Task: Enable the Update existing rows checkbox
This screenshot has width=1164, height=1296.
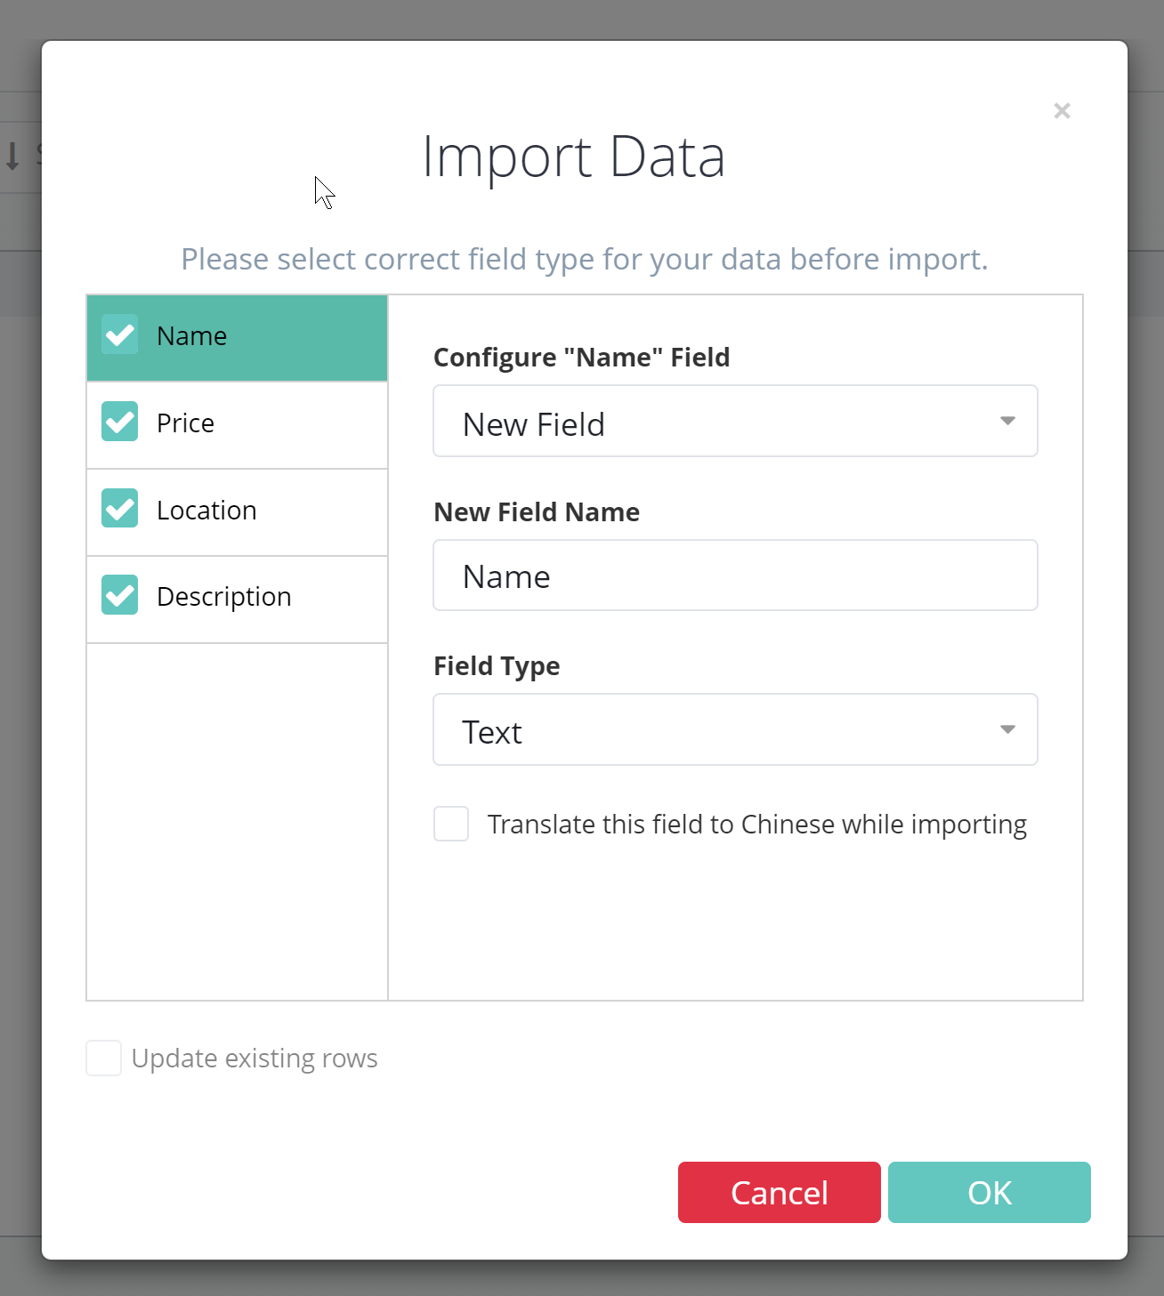Action: click(x=104, y=1059)
